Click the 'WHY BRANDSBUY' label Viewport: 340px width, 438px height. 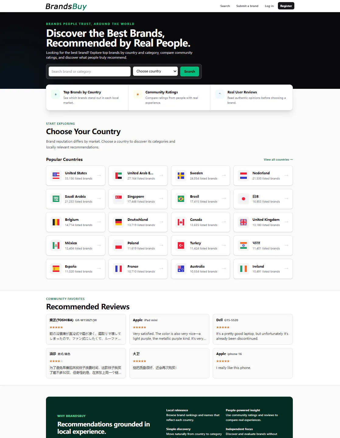[x=72, y=416]
